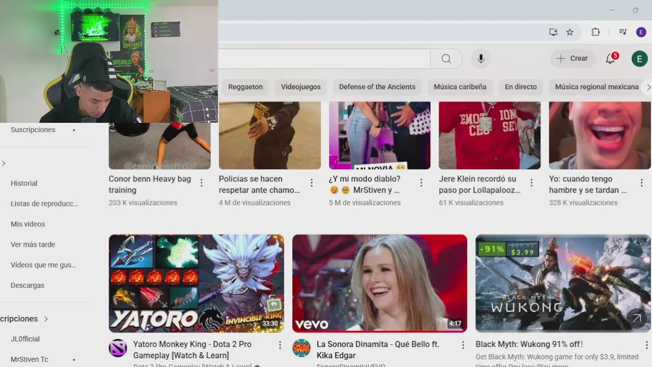Open options for ¿Y mi modo diablo? short

[422, 182]
